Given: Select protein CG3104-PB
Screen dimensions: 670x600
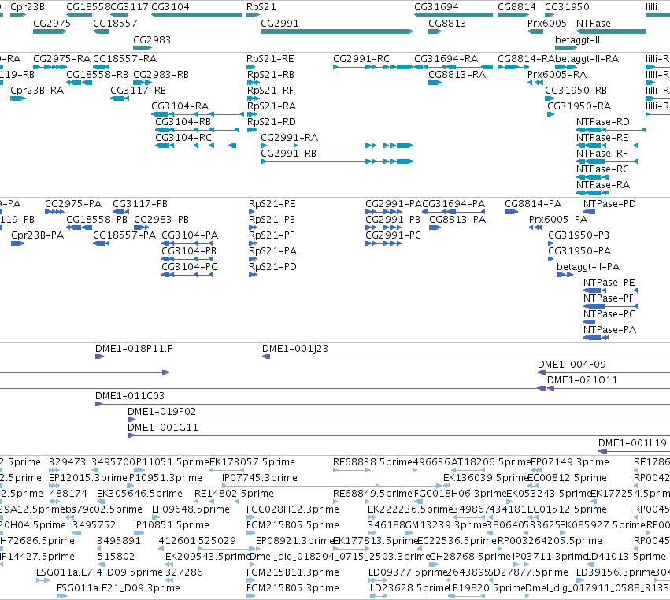Looking at the screenshot, I should point(187,259).
